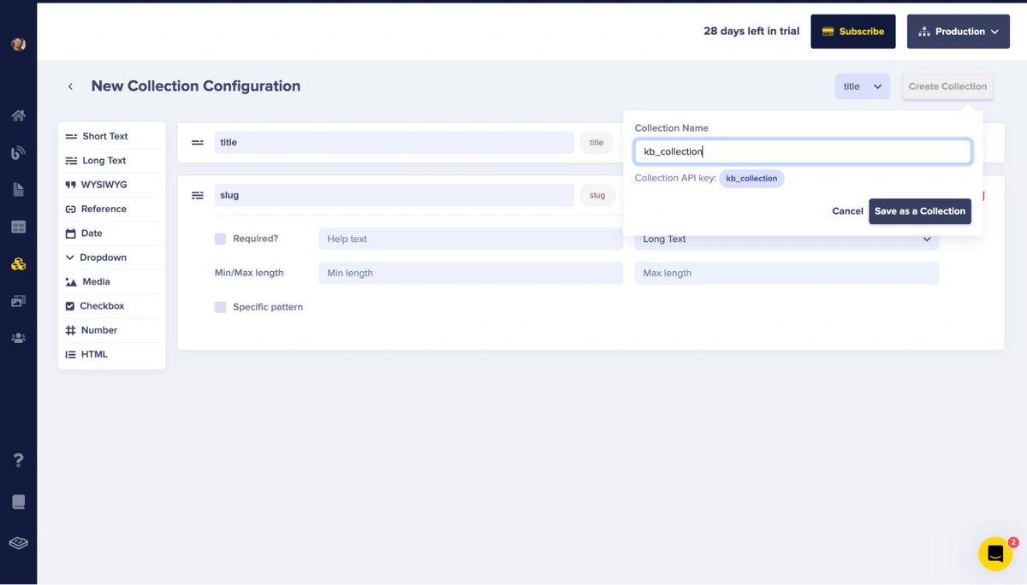1027x585 pixels.
Task: Click into the Collection Name field
Action: coord(802,151)
